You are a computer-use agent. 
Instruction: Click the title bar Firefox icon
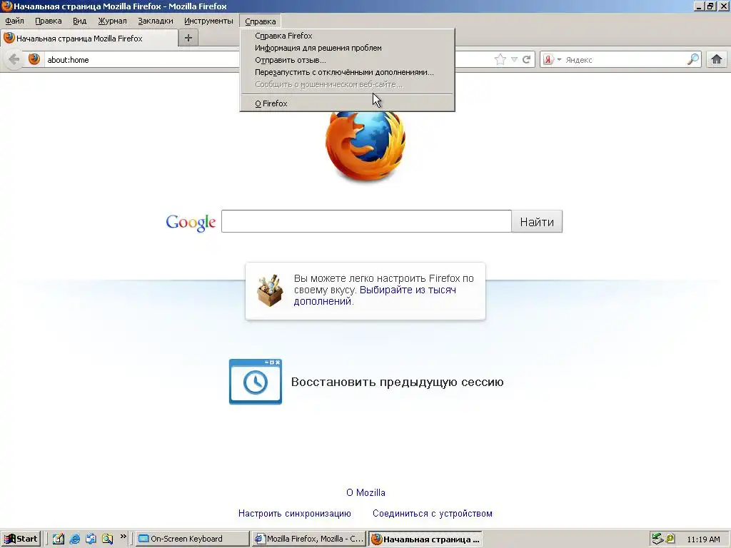pyautogui.click(x=6, y=6)
